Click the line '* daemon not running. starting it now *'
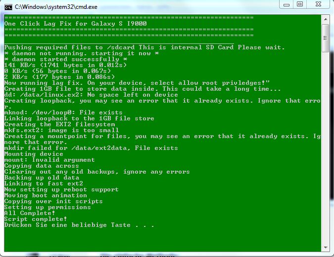 (81, 53)
